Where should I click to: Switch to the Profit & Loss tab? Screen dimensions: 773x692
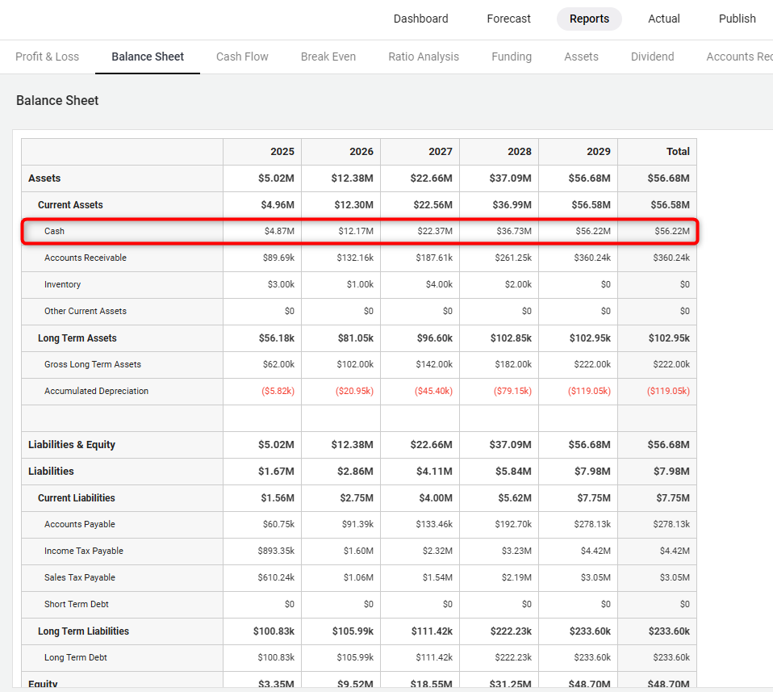coord(47,57)
